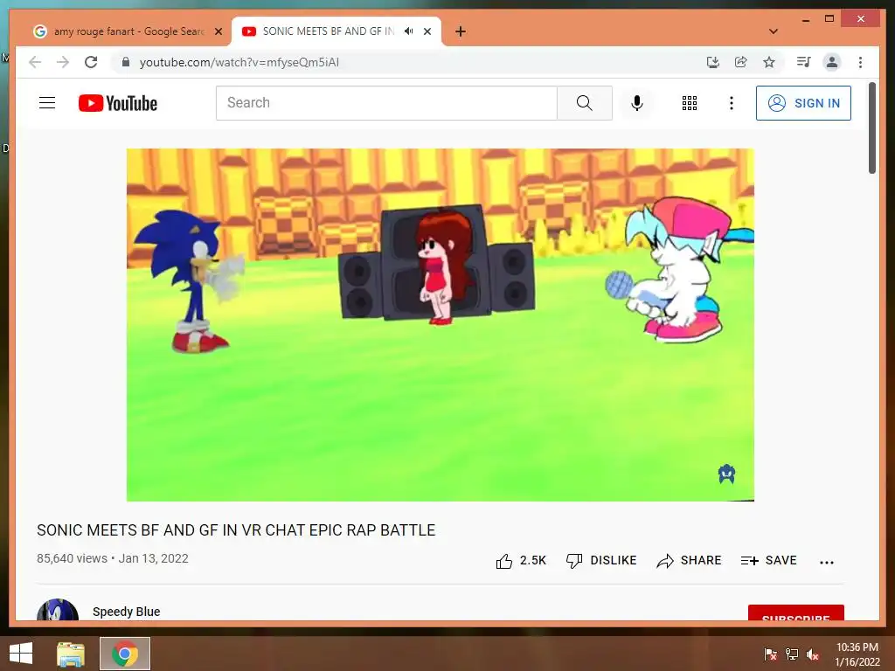
Task: Click channel watermark in video corner
Action: click(x=726, y=474)
